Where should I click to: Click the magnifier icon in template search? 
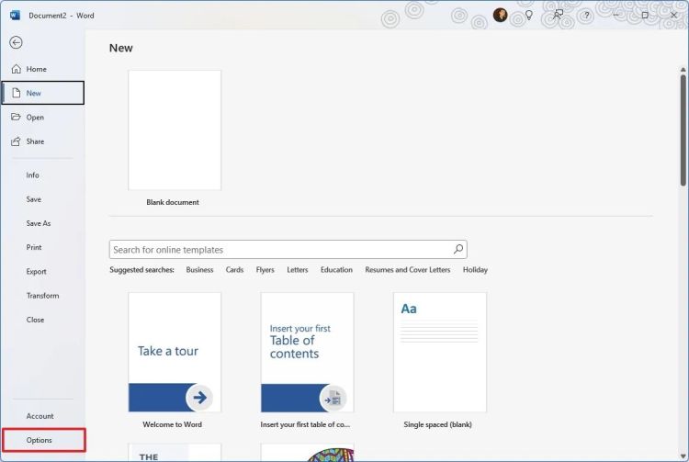[x=458, y=249]
